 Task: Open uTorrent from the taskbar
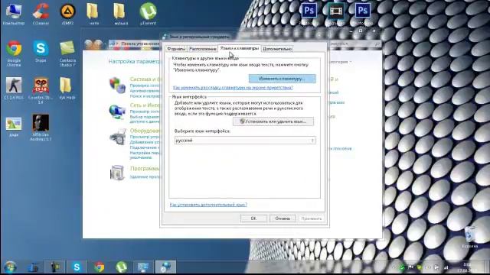point(122,267)
